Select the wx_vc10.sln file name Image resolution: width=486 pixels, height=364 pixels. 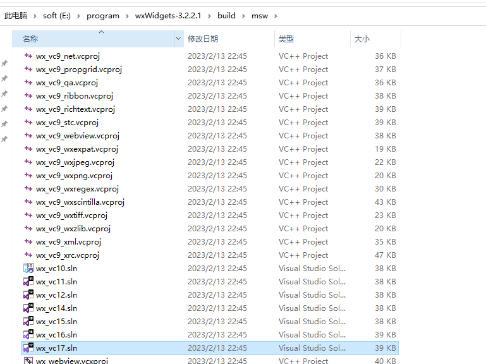pyautogui.click(x=56, y=268)
